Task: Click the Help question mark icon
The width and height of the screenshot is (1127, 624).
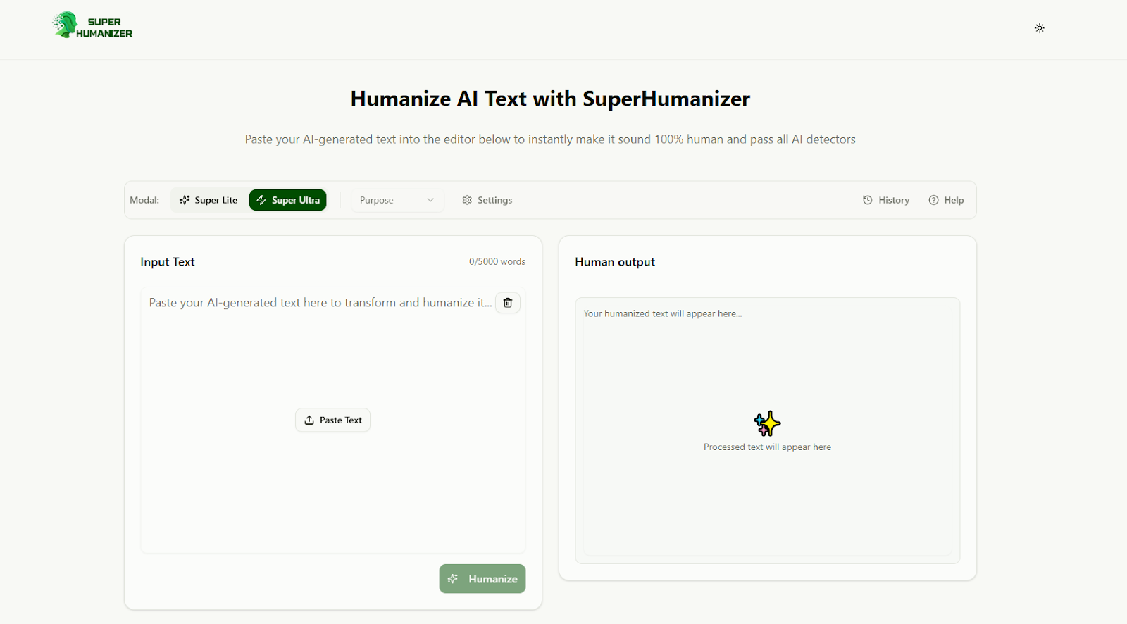Action: point(934,200)
